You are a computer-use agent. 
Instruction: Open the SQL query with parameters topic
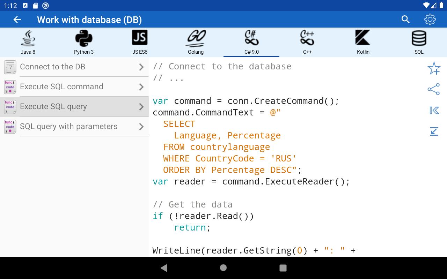point(74,127)
